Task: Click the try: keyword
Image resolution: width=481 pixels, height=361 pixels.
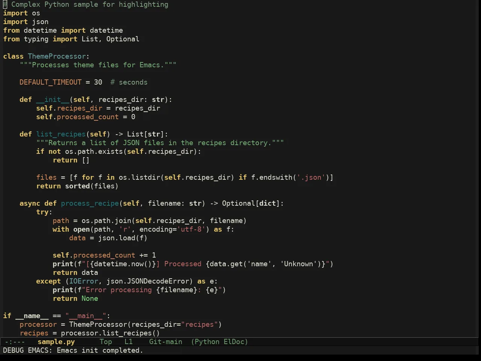Action: point(44,212)
